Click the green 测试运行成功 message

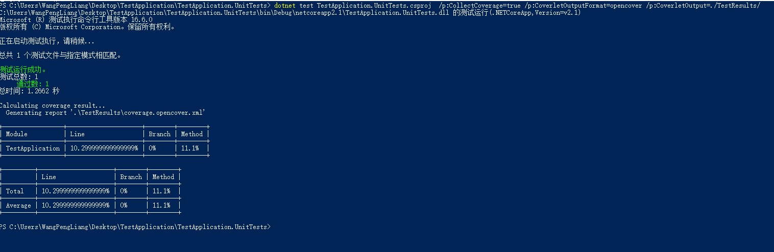tap(23, 69)
